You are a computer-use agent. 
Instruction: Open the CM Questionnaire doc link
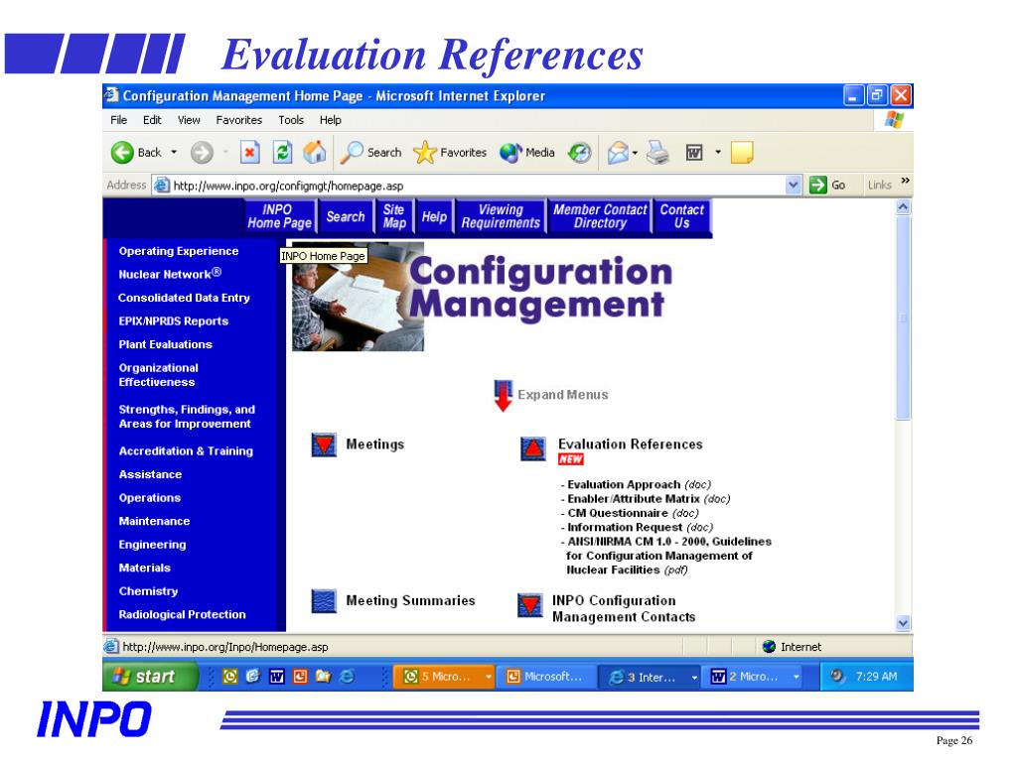click(x=633, y=513)
